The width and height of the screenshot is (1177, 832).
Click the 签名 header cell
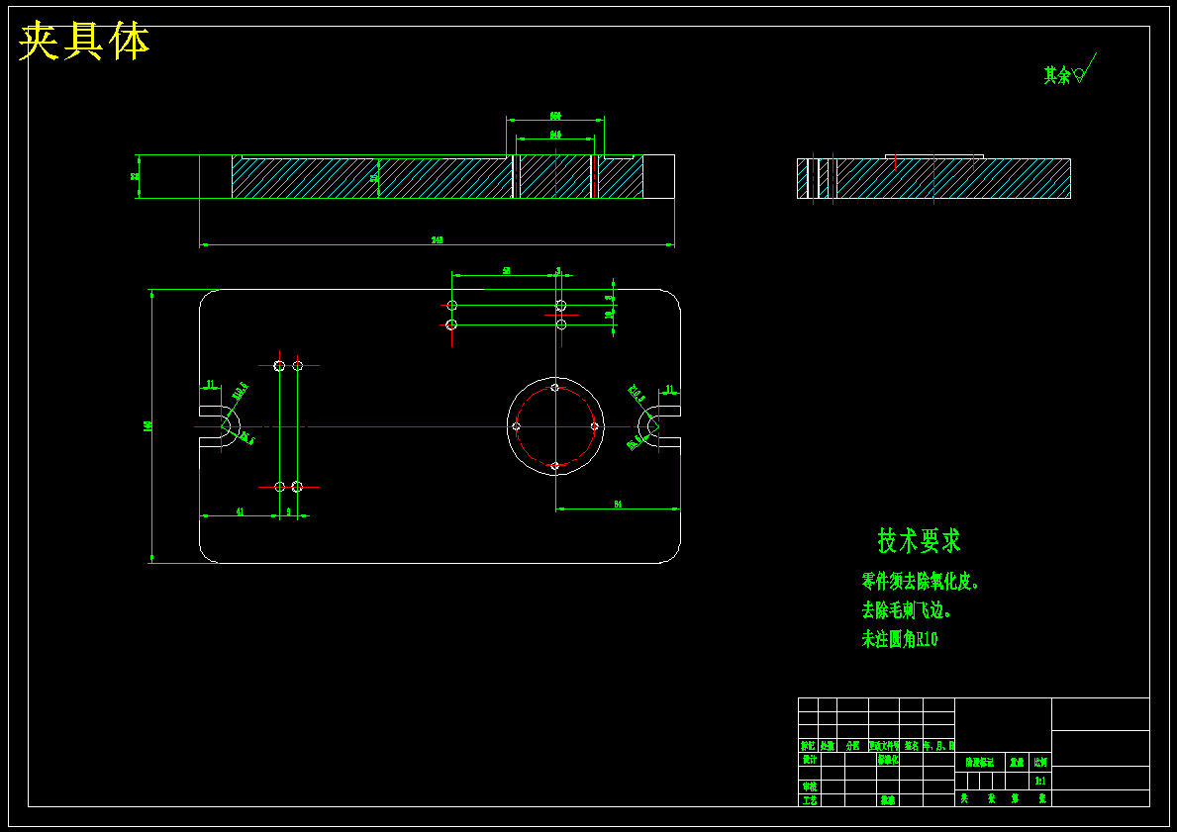pos(912,746)
